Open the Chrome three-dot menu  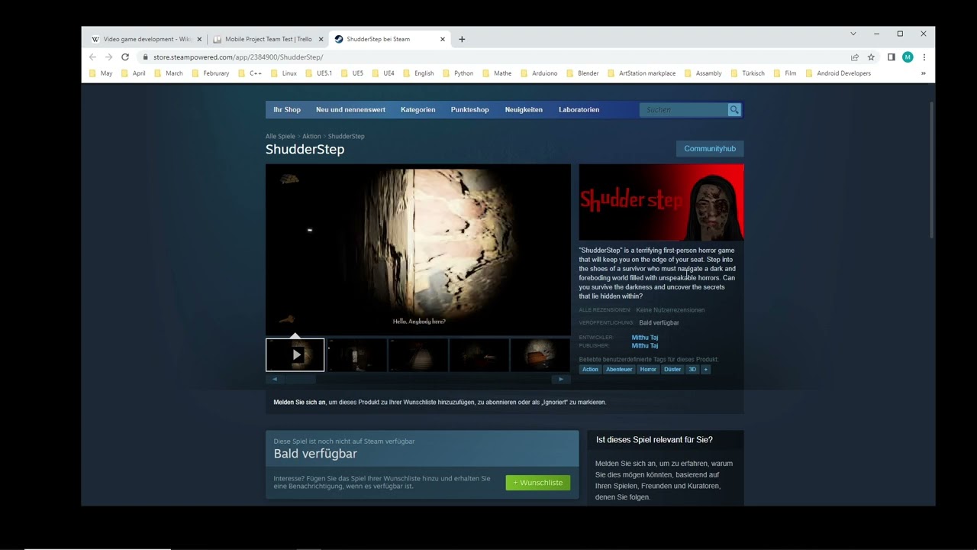pyautogui.click(x=924, y=57)
